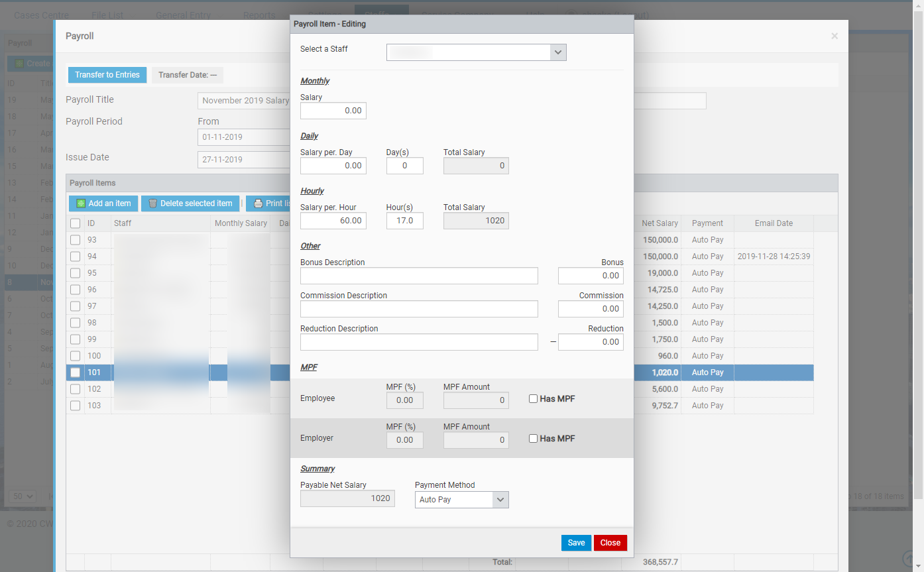This screenshot has height=572, width=924.
Task: Check the row checkbox for ID 93
Action: point(76,240)
